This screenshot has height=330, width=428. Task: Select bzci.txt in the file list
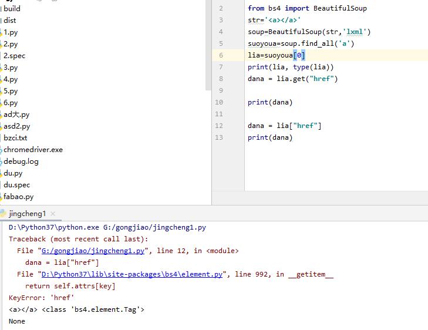[x=15, y=138]
